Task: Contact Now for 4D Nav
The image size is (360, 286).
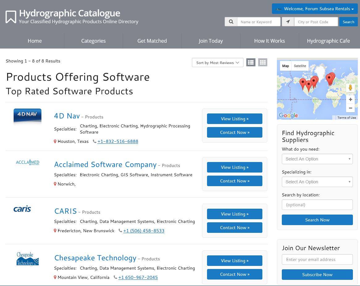Action: tap(235, 132)
